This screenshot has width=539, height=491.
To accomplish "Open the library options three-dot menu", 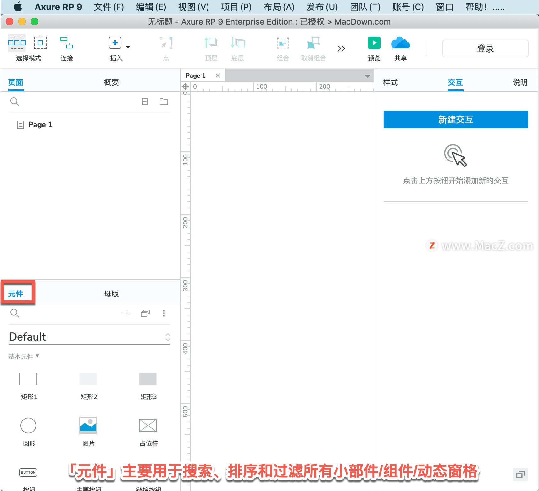I will point(164,313).
